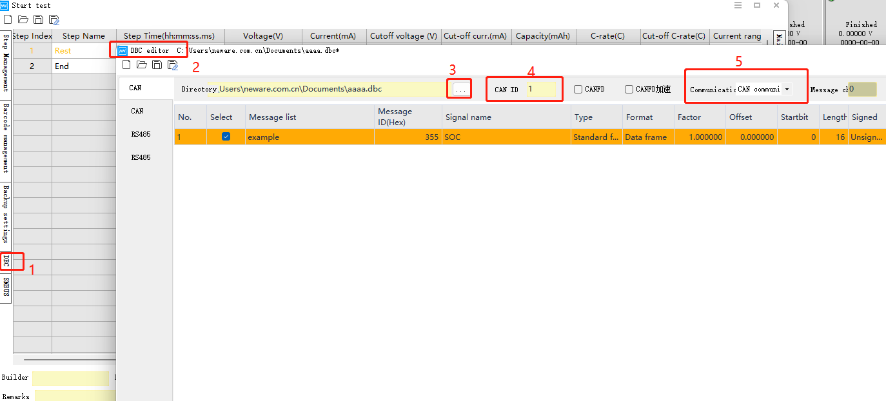
Task: Click the Directory path field
Action: click(331, 89)
